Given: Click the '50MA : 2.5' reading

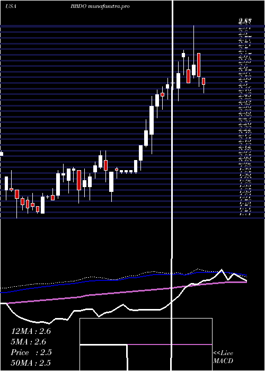Looking at the screenshot, I should coord(31,363).
